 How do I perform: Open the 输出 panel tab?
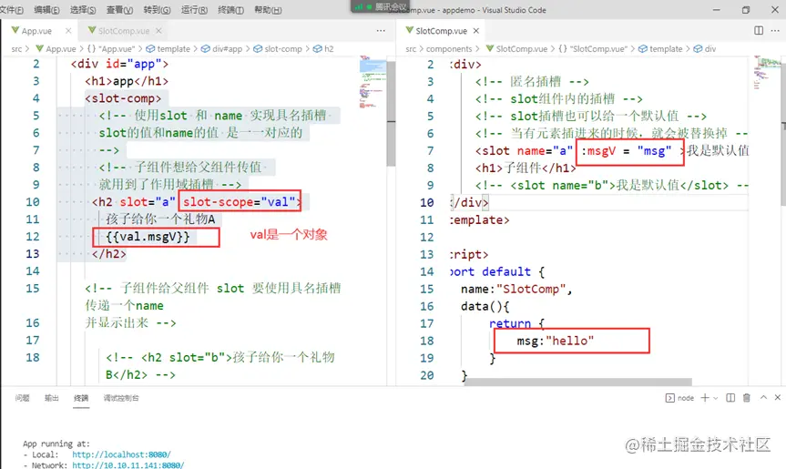[52, 398]
